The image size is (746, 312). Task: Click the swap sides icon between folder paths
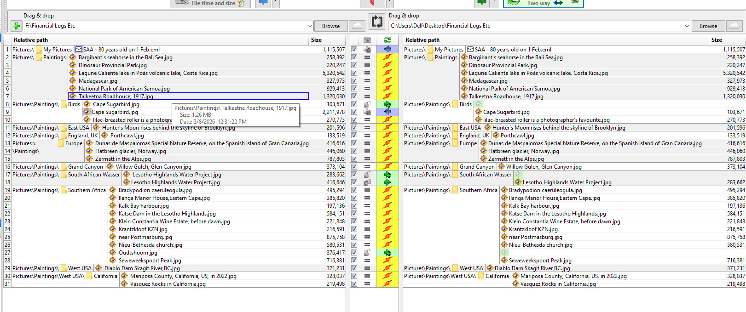click(x=376, y=21)
